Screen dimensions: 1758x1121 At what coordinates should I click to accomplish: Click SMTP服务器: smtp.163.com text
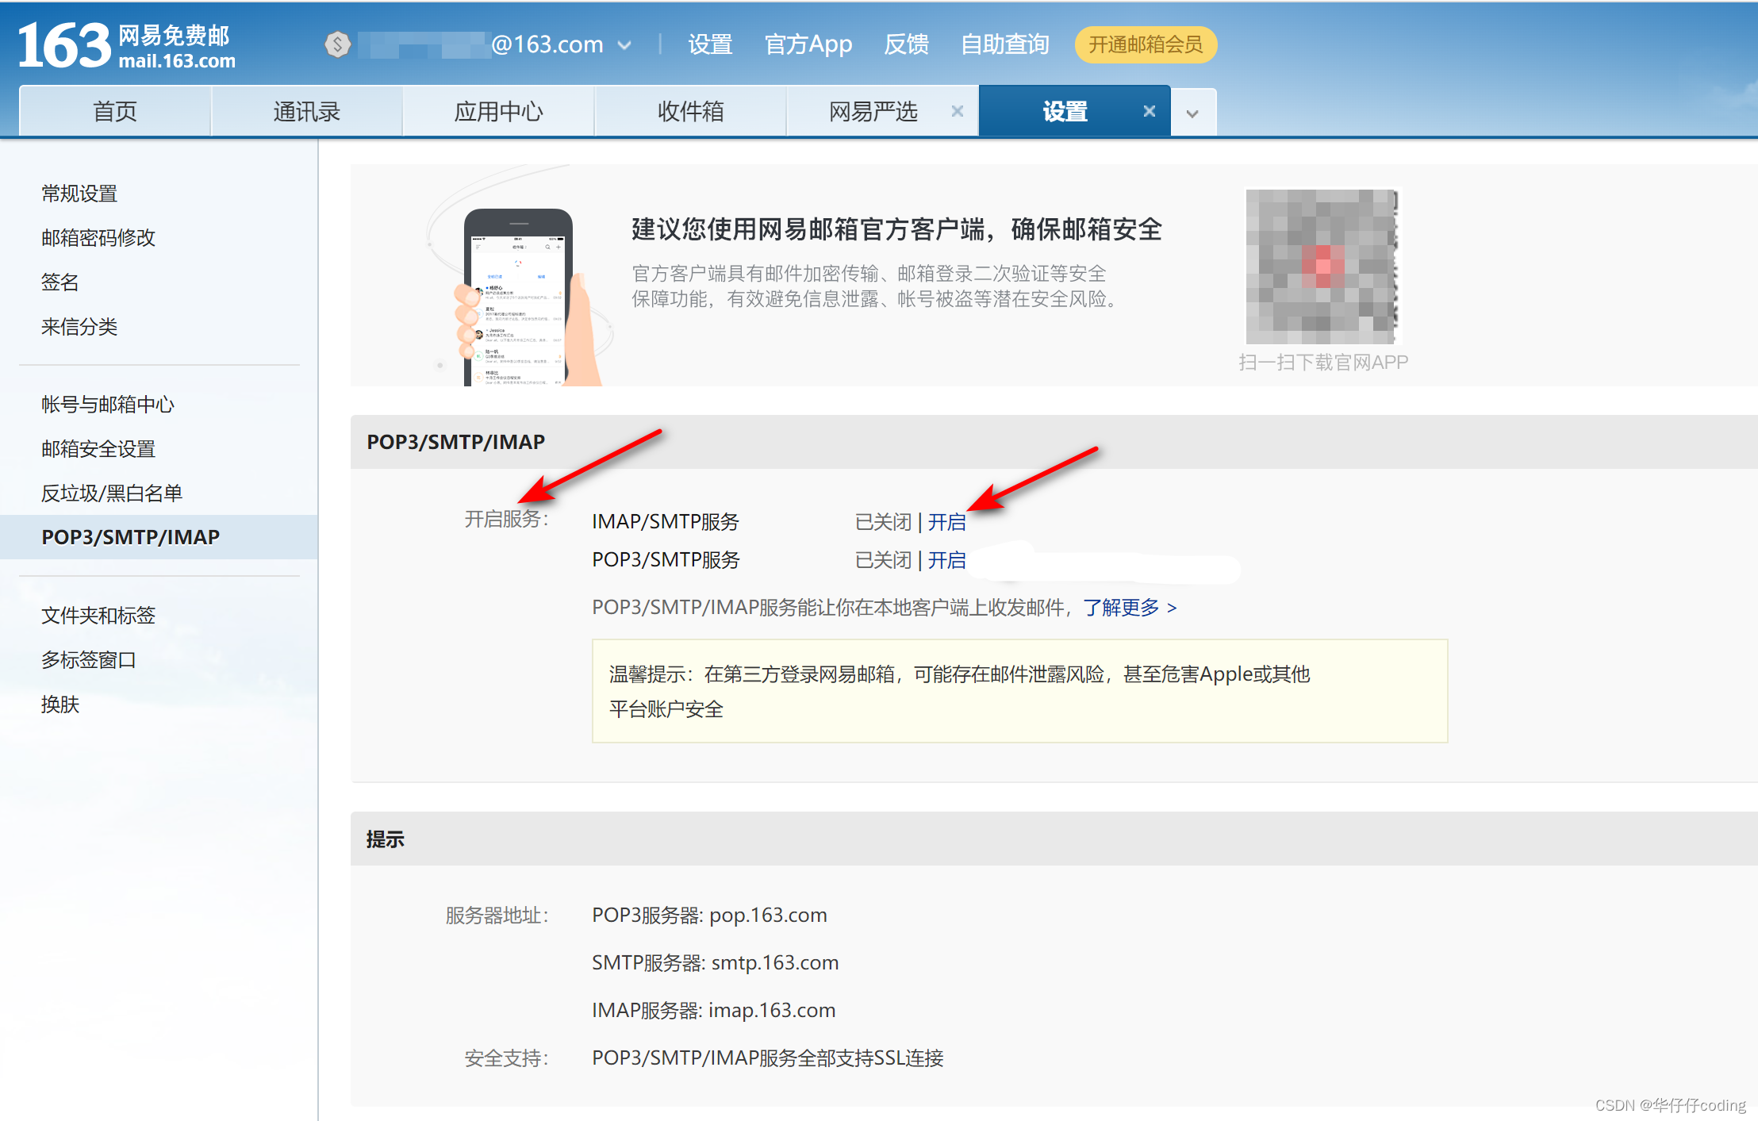click(x=716, y=963)
